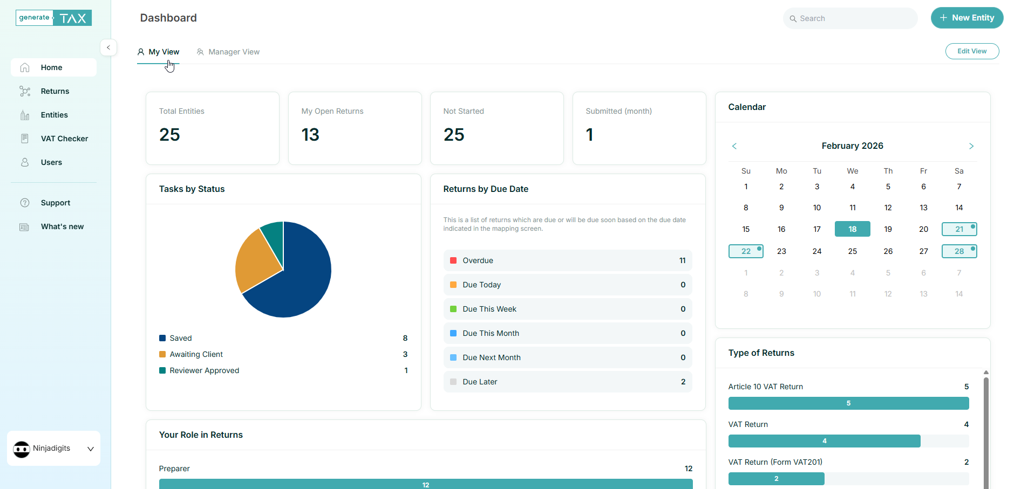The image size is (1021, 489).
Task: Open Support question mark icon
Action: [25, 203]
